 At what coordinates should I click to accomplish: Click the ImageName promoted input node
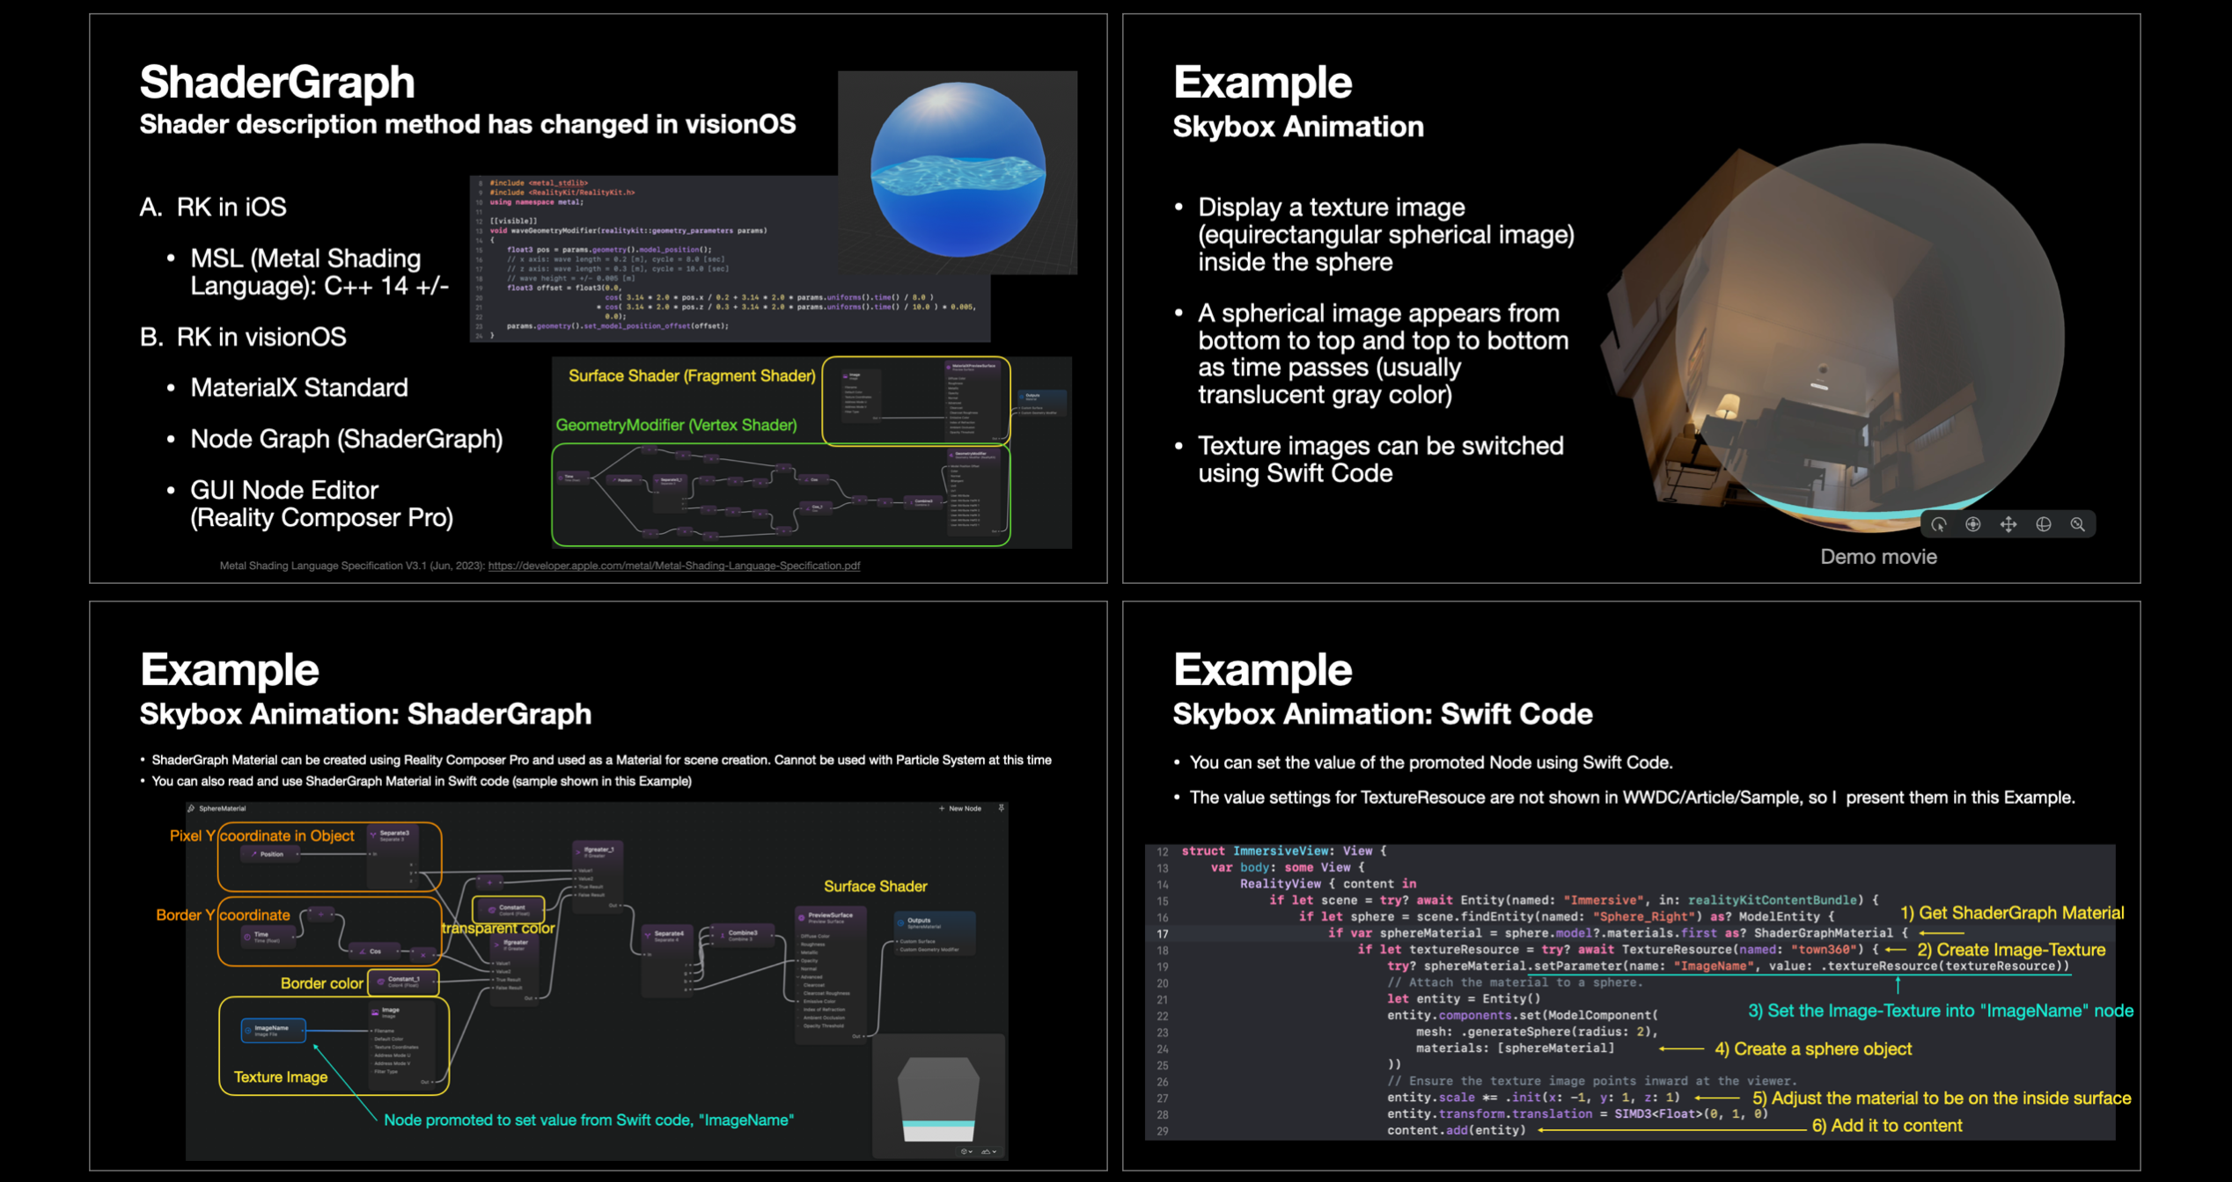[x=273, y=1030]
